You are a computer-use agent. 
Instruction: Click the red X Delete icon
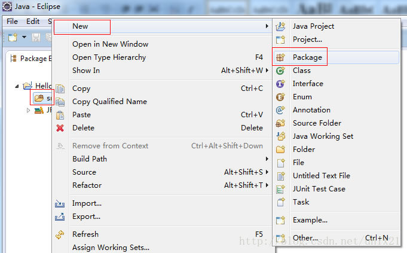click(60, 128)
